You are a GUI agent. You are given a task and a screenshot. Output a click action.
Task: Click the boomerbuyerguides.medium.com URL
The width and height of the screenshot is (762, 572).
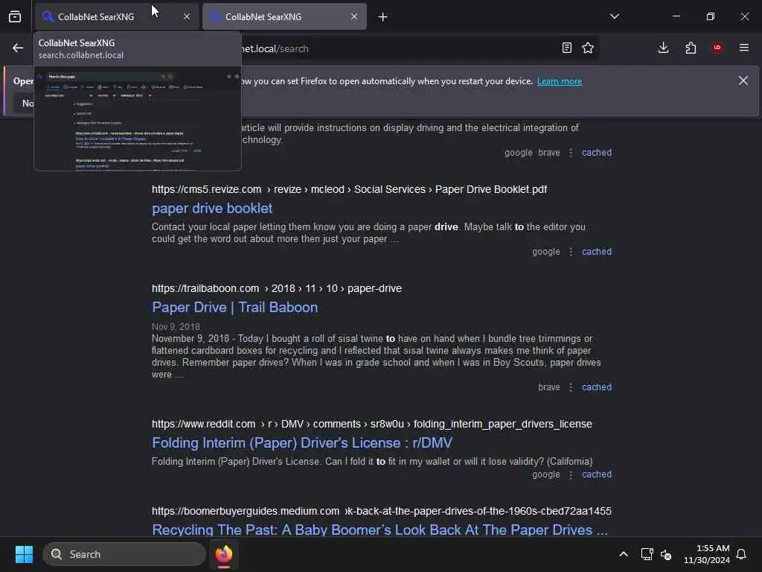click(382, 511)
